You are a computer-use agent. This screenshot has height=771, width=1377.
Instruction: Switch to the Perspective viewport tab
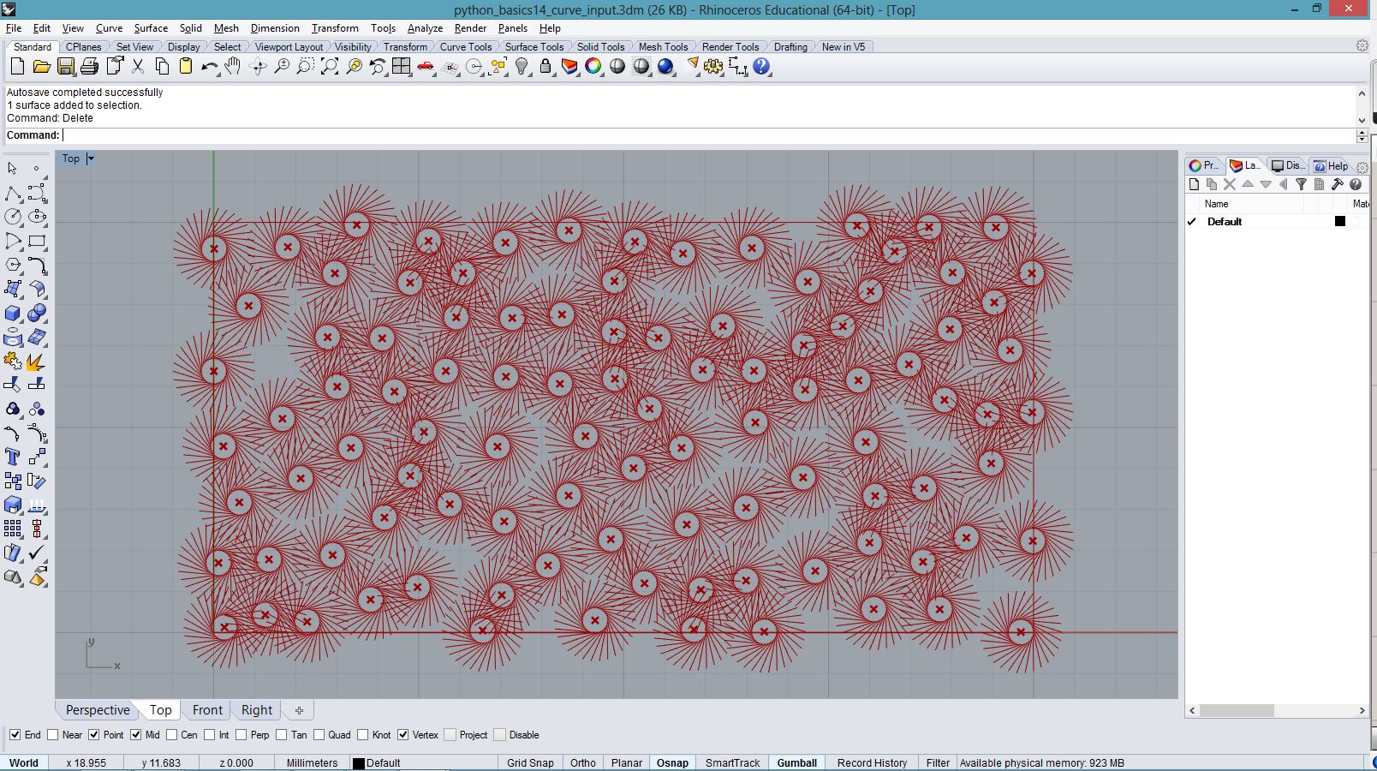coord(98,710)
